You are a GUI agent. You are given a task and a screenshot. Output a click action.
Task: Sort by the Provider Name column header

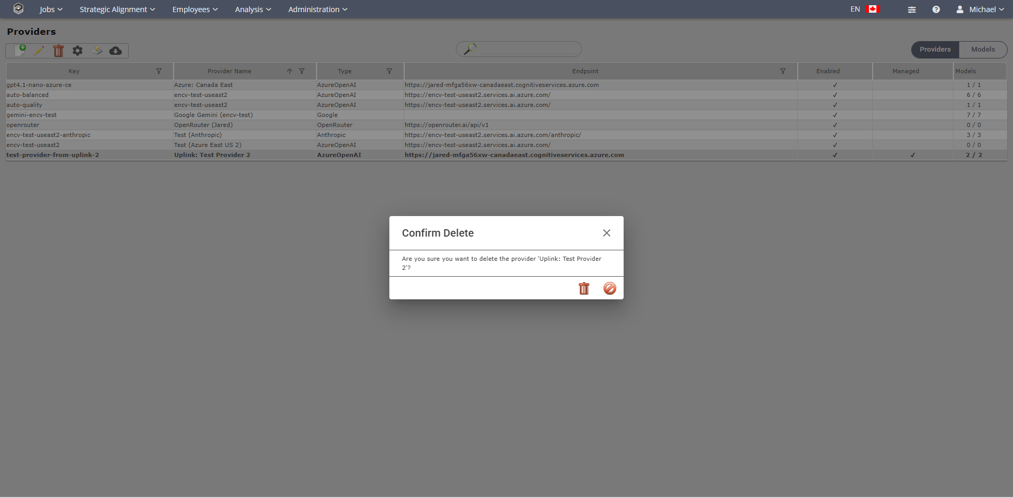pos(229,71)
